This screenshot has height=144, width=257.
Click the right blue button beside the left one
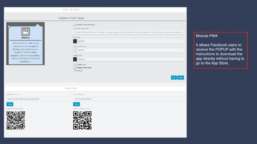click(x=181, y=77)
